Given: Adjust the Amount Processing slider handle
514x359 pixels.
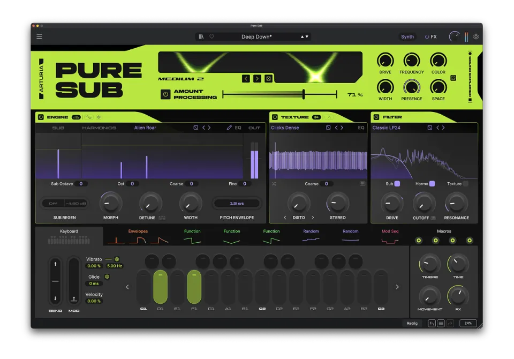Looking at the screenshot, I should (304, 94).
